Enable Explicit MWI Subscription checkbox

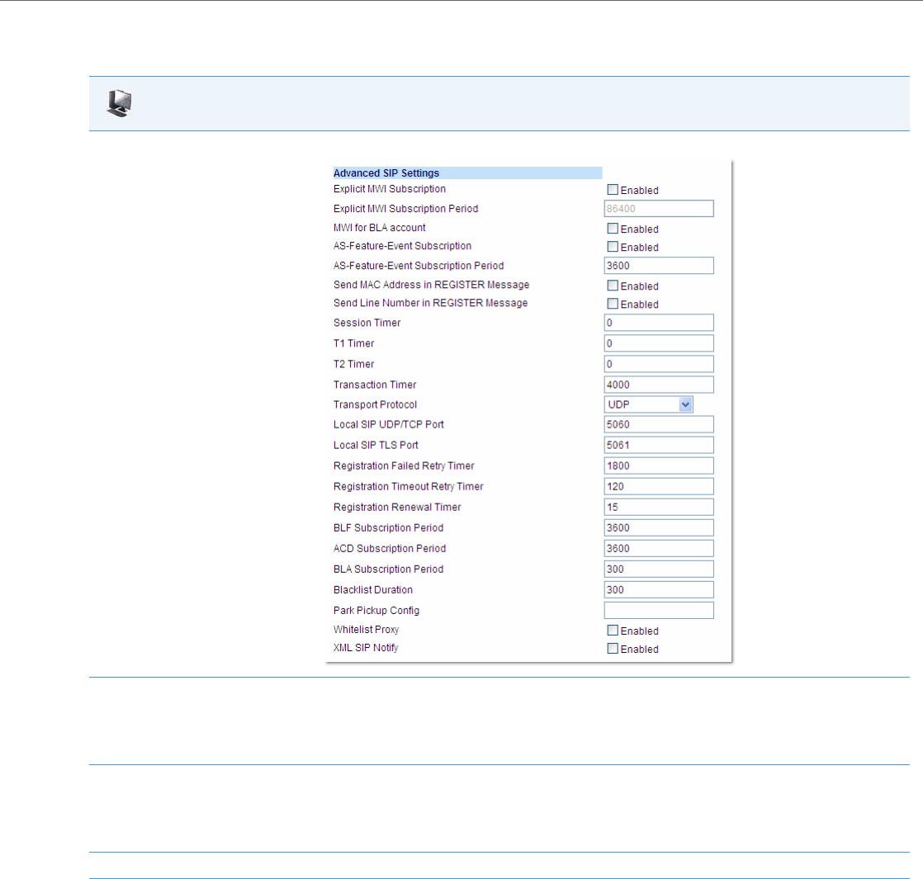click(x=613, y=190)
